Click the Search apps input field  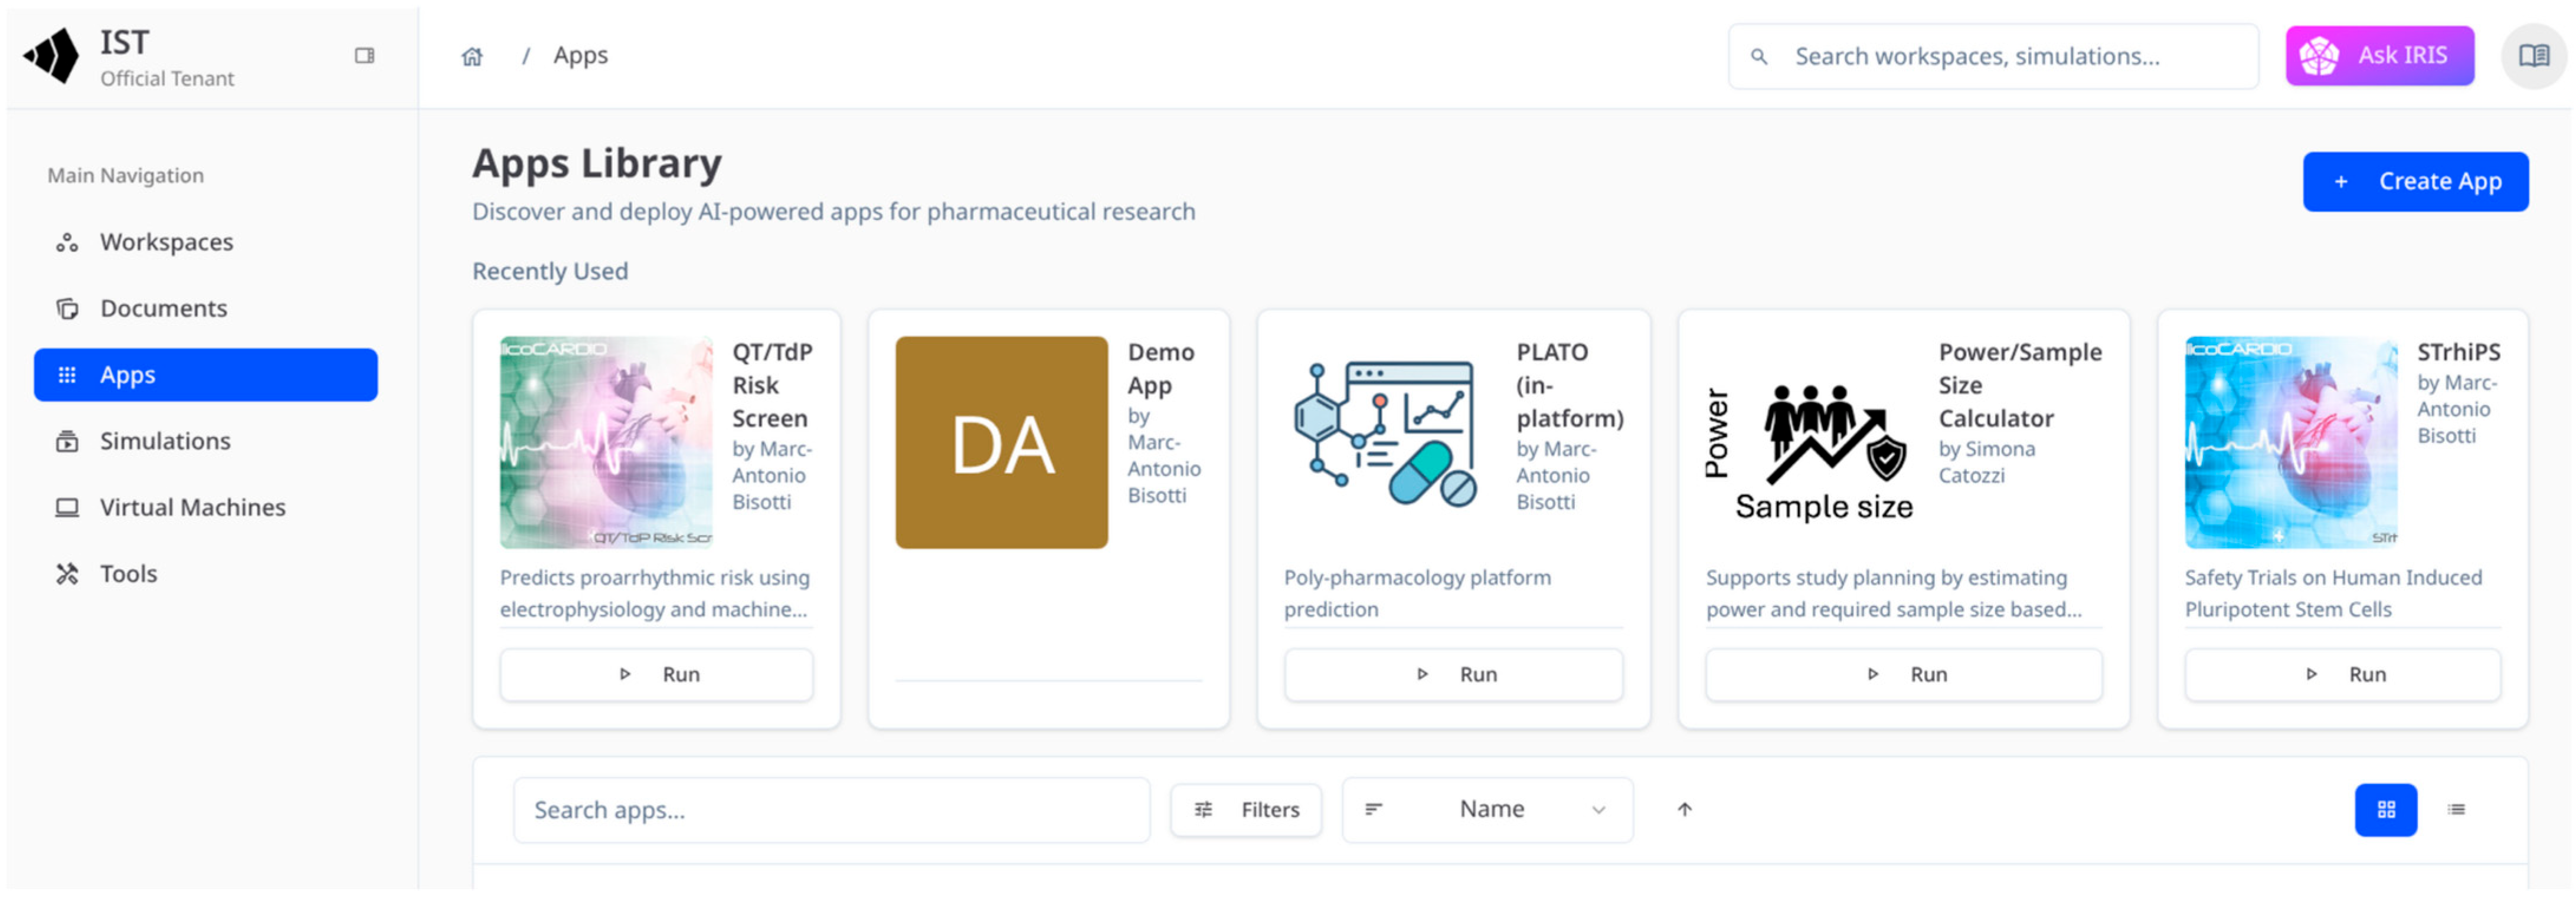[831, 810]
